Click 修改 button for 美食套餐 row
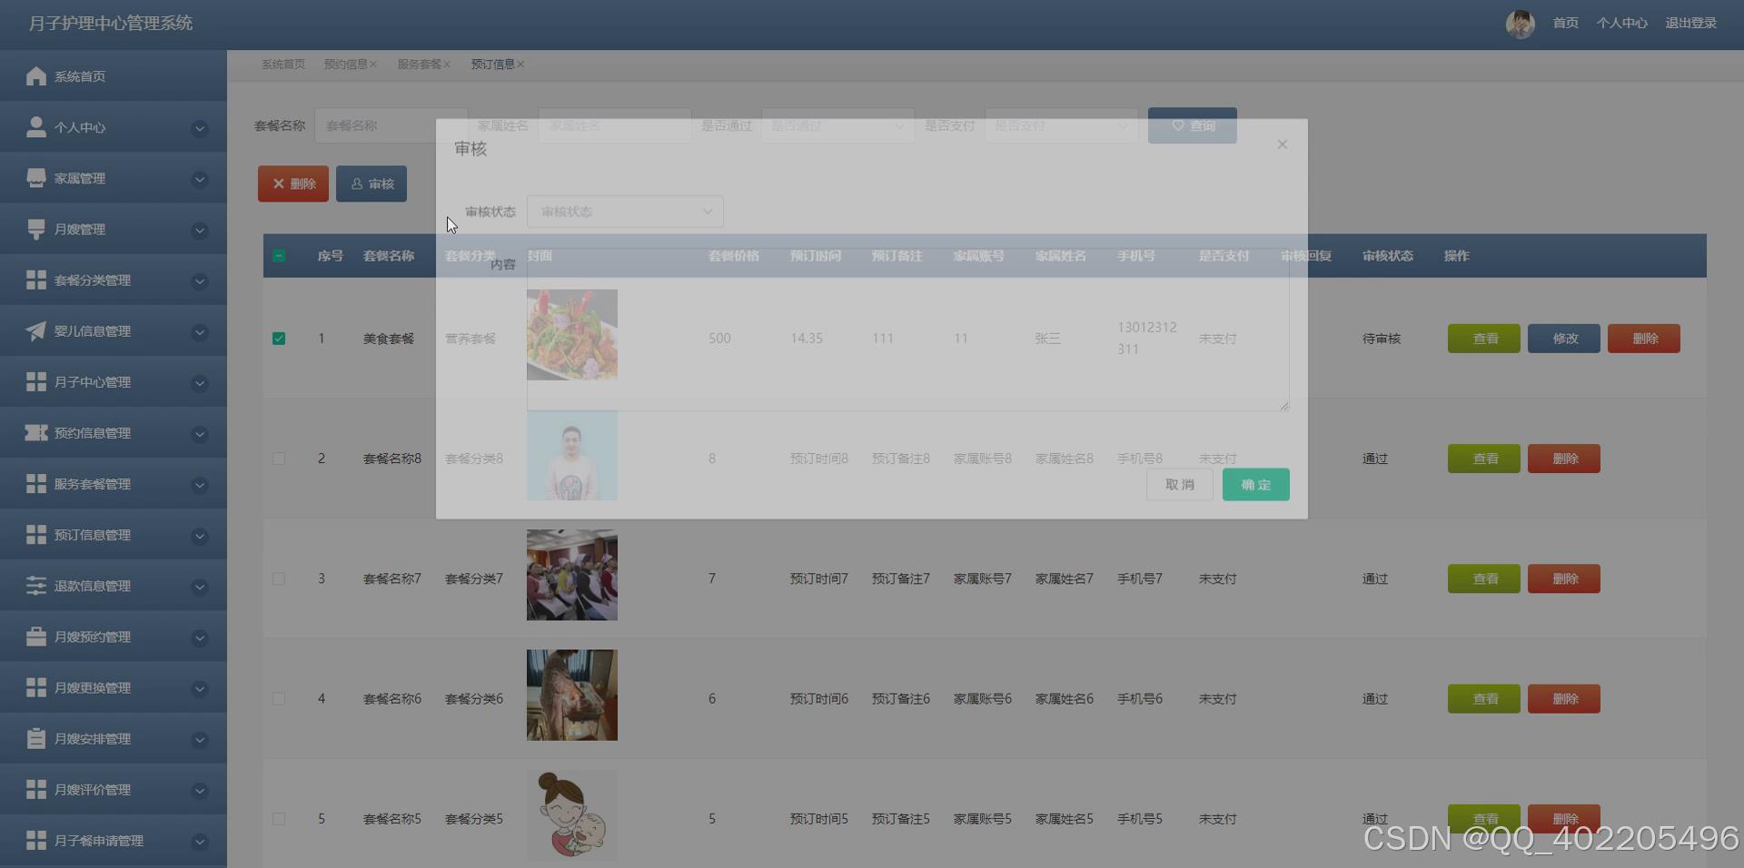This screenshot has height=868, width=1744. [1563, 339]
